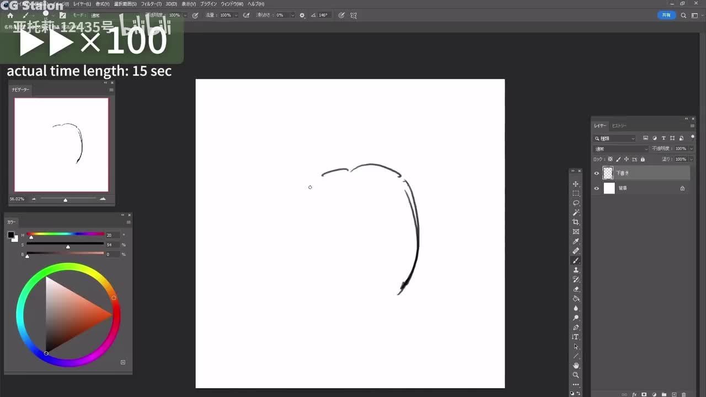706x397 pixels.
Task: Open the レイヤー(L) menu
Action: pos(82,4)
